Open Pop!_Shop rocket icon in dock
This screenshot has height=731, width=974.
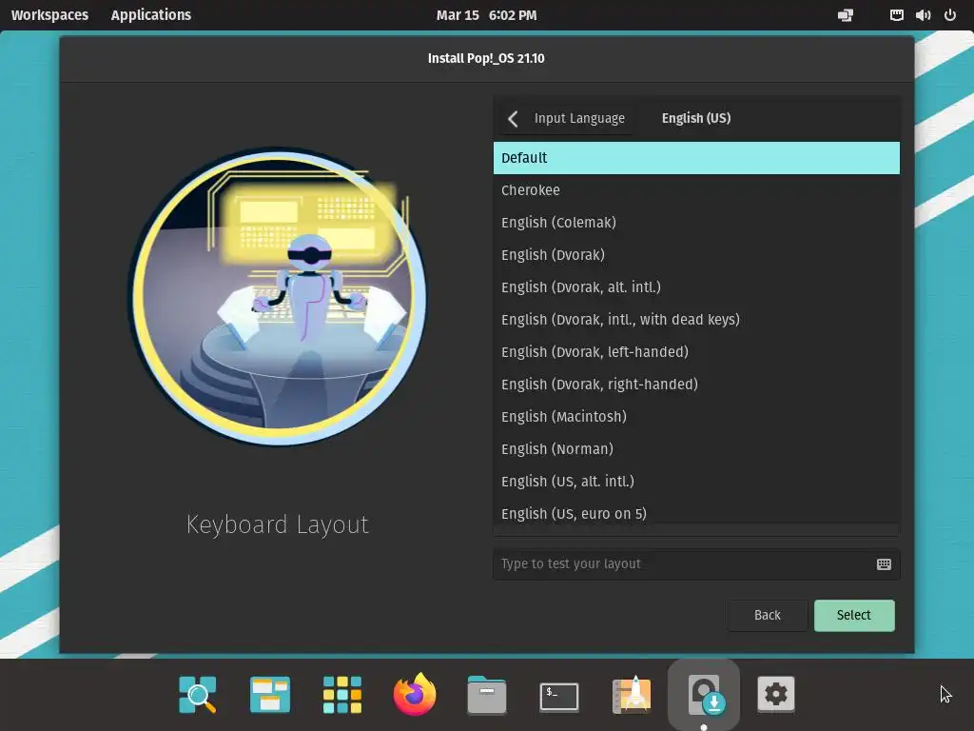632,694
